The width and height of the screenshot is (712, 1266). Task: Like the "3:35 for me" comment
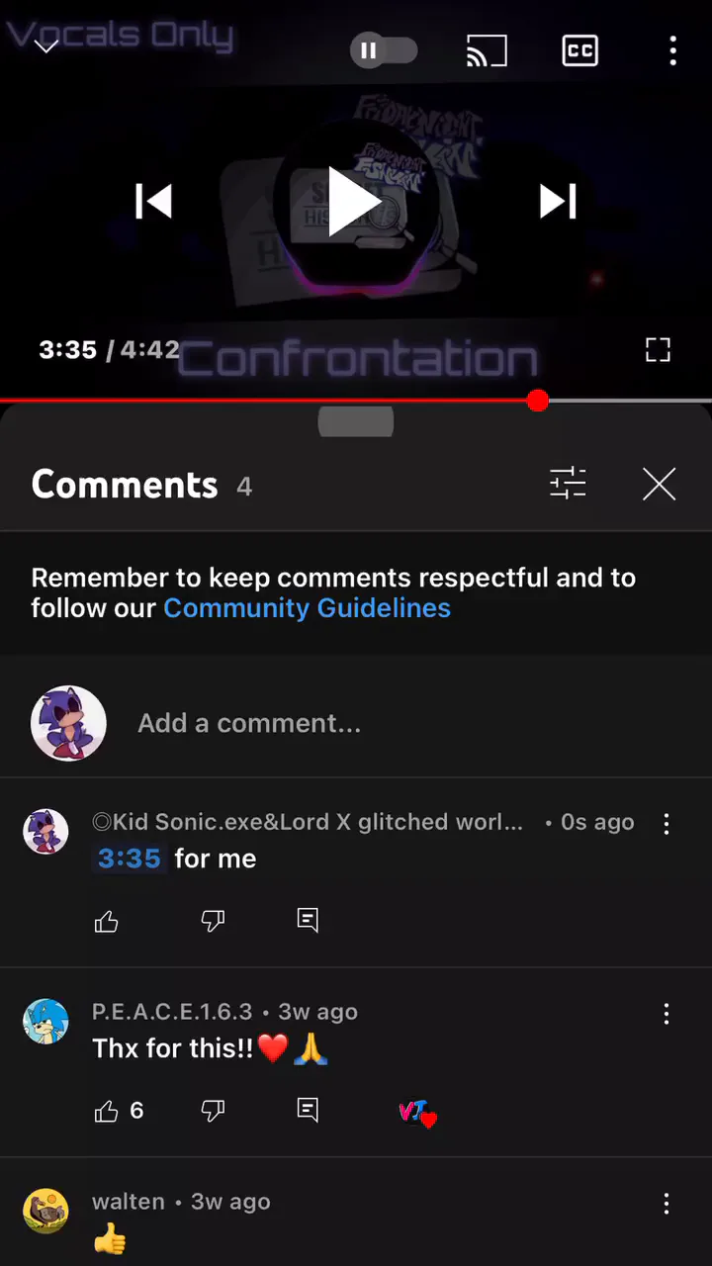[107, 921]
